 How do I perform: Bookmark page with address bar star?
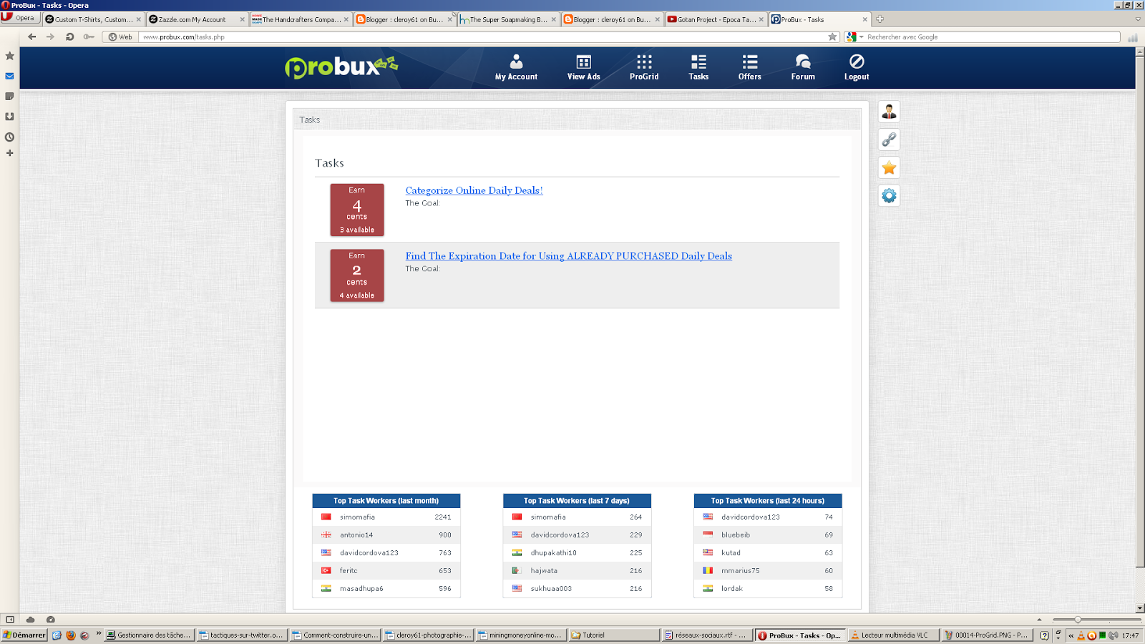point(832,36)
